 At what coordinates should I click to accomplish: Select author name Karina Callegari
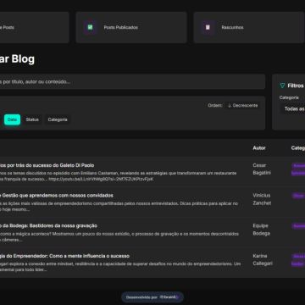point(263,260)
